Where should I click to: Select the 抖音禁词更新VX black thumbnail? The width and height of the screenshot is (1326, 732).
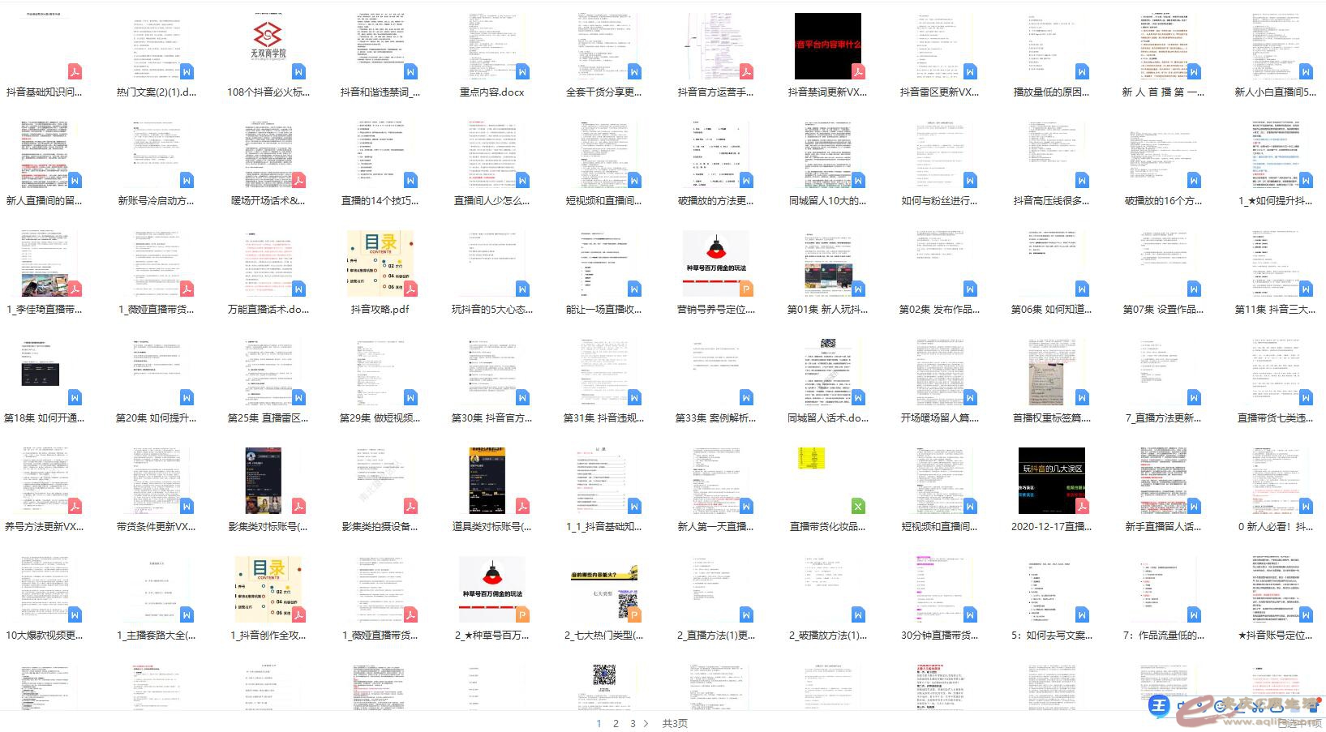(x=827, y=45)
